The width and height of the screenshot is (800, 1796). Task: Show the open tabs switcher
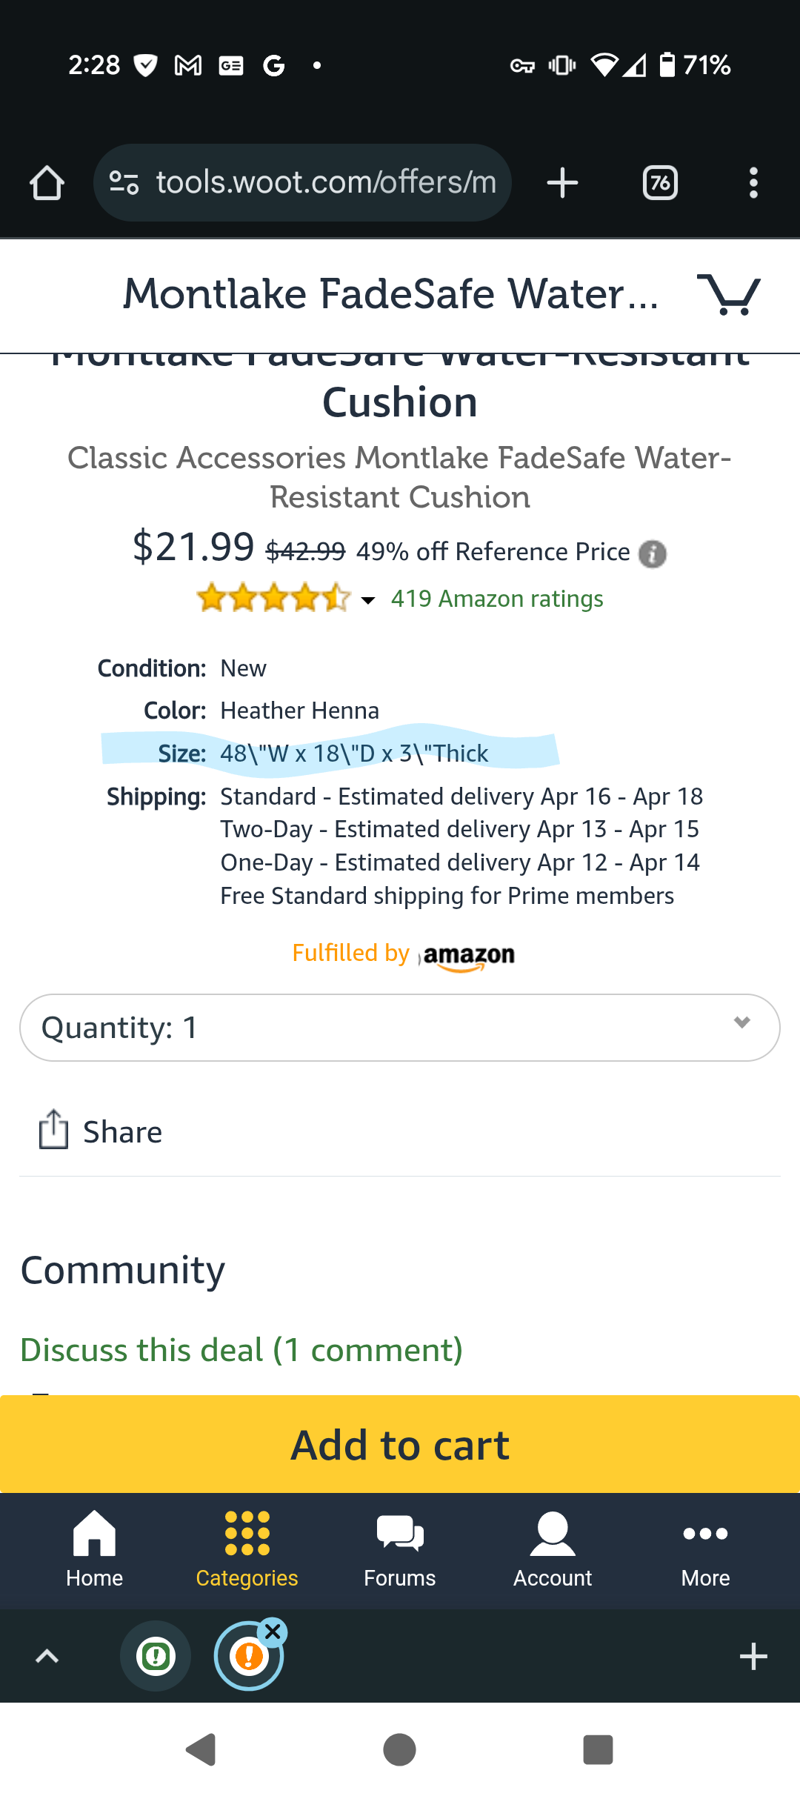660,183
